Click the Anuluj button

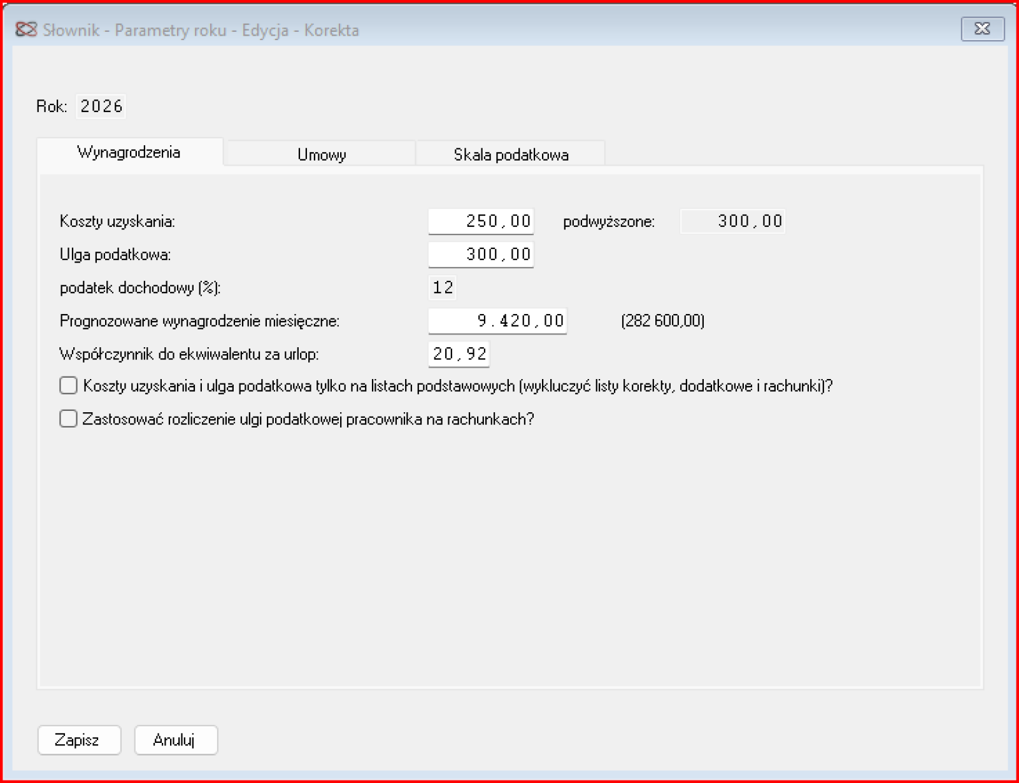[175, 740]
